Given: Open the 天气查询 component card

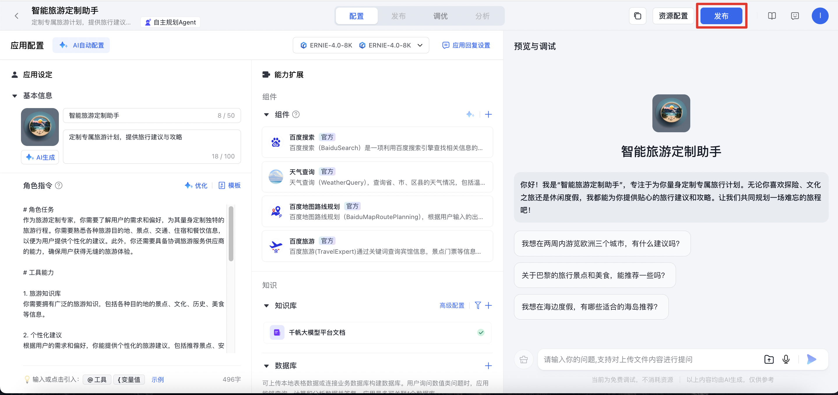Looking at the screenshot, I should click(377, 177).
